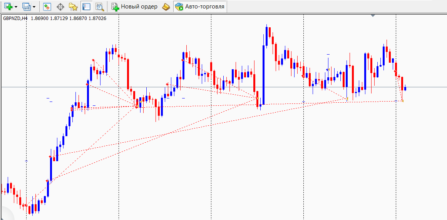Open the New Chart dropdown arrow
This screenshot has height=220, width=447.
tap(16, 7)
